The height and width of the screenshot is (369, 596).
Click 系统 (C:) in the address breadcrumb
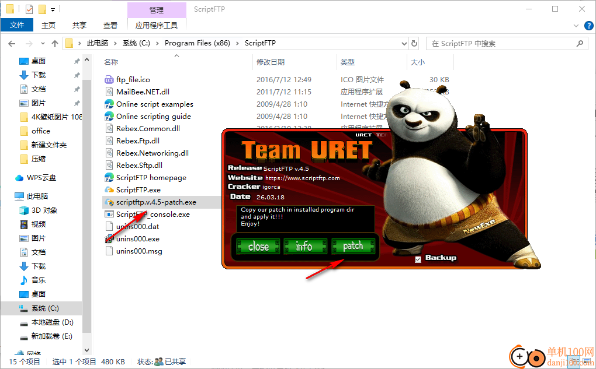(x=136, y=43)
